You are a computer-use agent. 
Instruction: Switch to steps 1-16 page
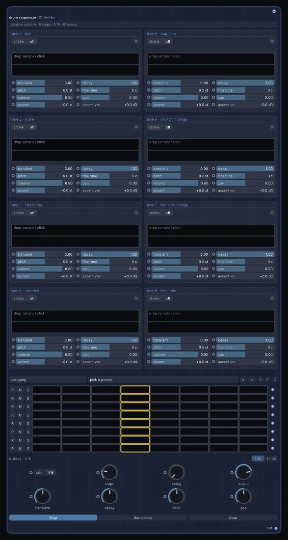pyautogui.click(x=258, y=459)
